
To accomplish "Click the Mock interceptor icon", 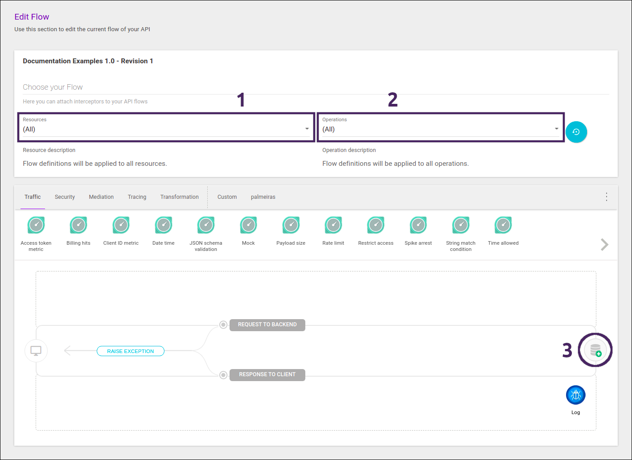I will (x=248, y=225).
